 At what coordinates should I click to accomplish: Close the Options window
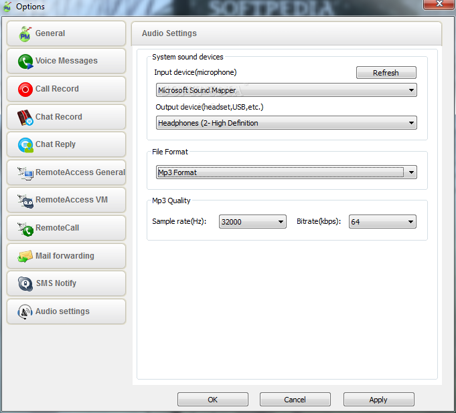(439, 4)
